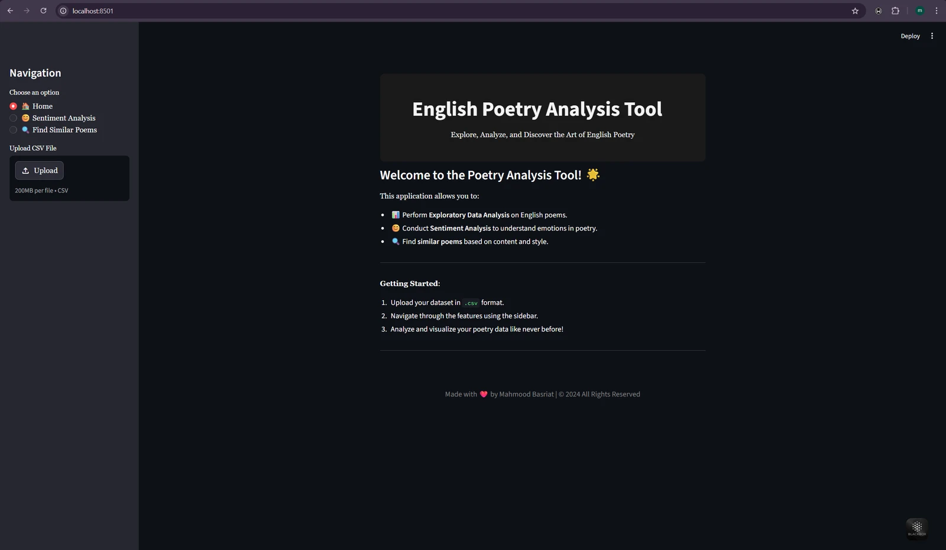Click the "Welcome to the Poetry Analysis Tool!" heading
This screenshot has height=550, width=946.
pos(490,175)
